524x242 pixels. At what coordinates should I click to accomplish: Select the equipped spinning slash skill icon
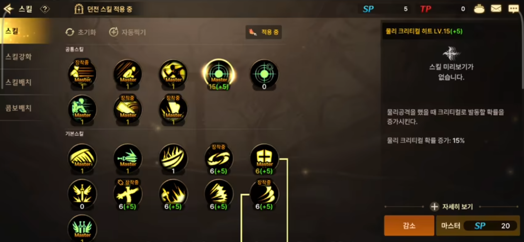pyautogui.click(x=219, y=158)
